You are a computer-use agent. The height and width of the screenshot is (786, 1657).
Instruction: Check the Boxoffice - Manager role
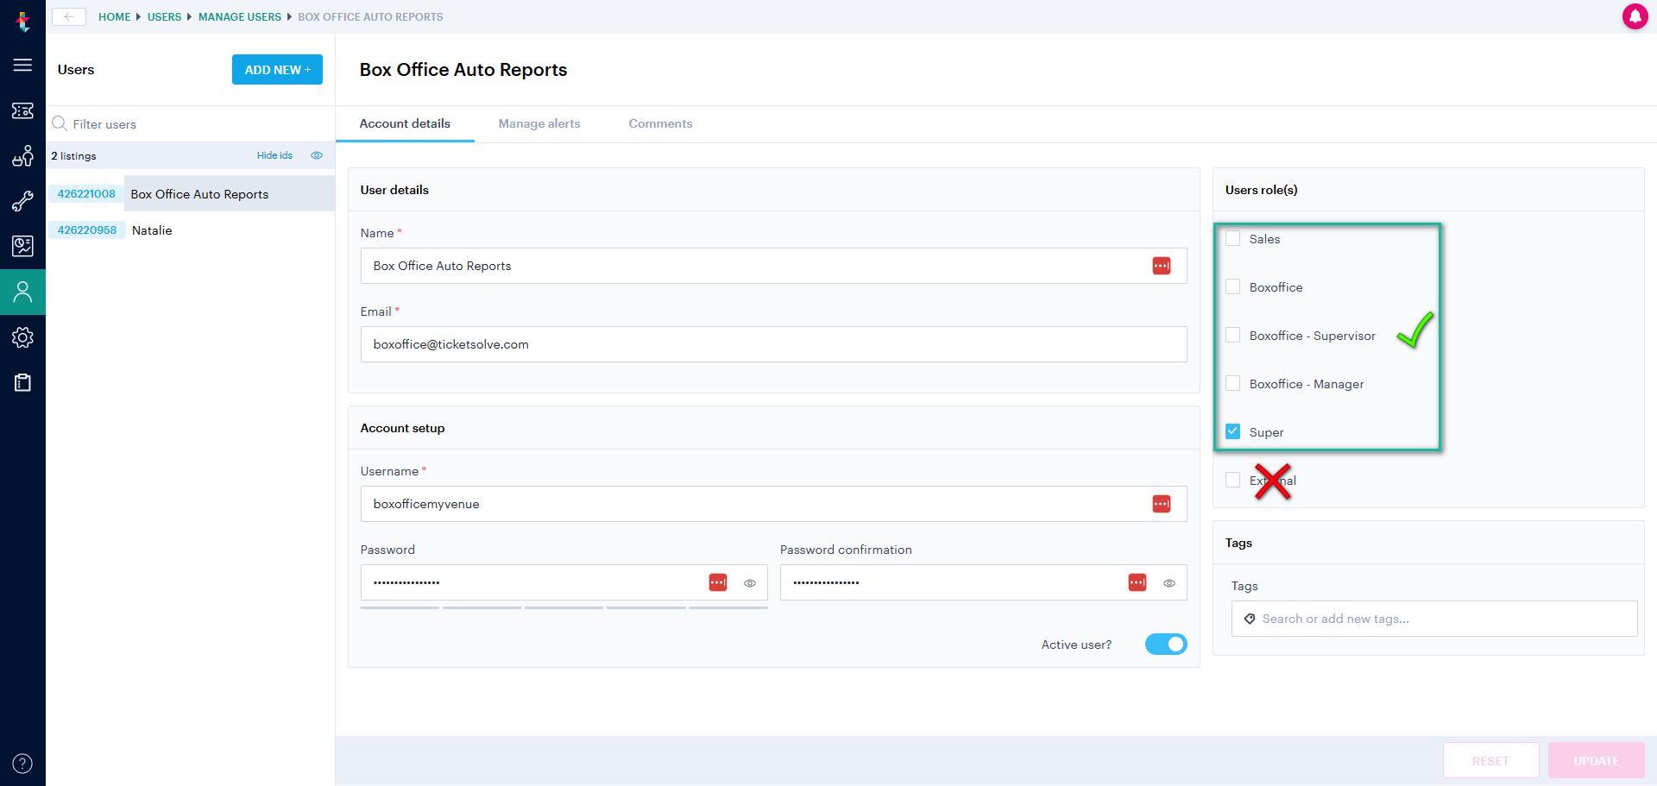point(1232,383)
